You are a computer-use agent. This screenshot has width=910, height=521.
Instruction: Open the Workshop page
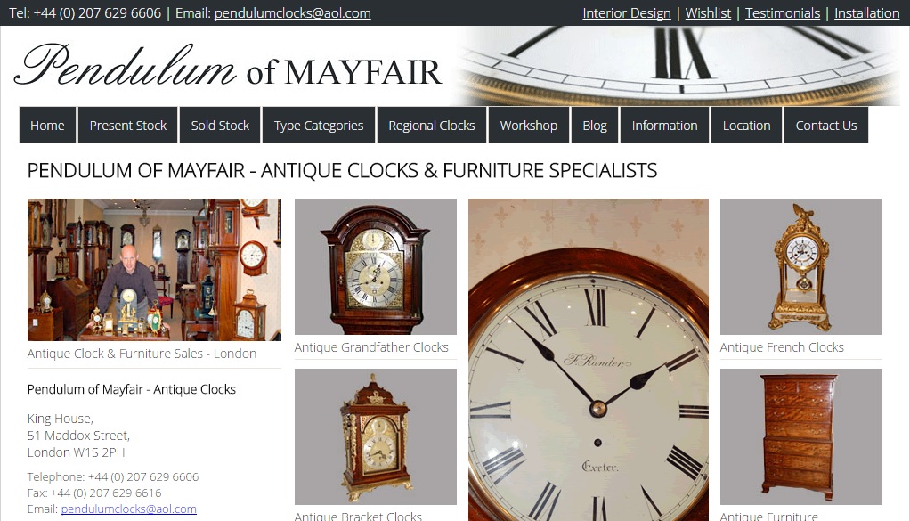(529, 126)
